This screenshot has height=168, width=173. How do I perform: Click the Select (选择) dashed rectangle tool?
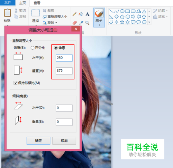[36, 13]
